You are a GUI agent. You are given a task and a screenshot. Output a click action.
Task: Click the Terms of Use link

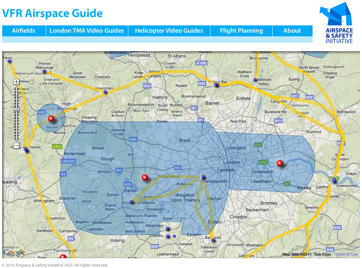(x=346, y=254)
